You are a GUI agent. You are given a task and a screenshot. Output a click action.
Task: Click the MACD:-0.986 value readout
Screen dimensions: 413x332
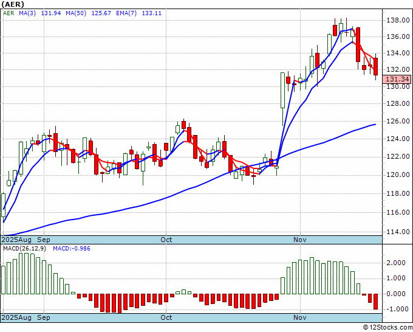(x=72, y=249)
